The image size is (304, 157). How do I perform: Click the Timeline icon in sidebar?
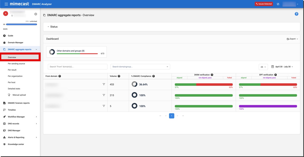(4, 110)
